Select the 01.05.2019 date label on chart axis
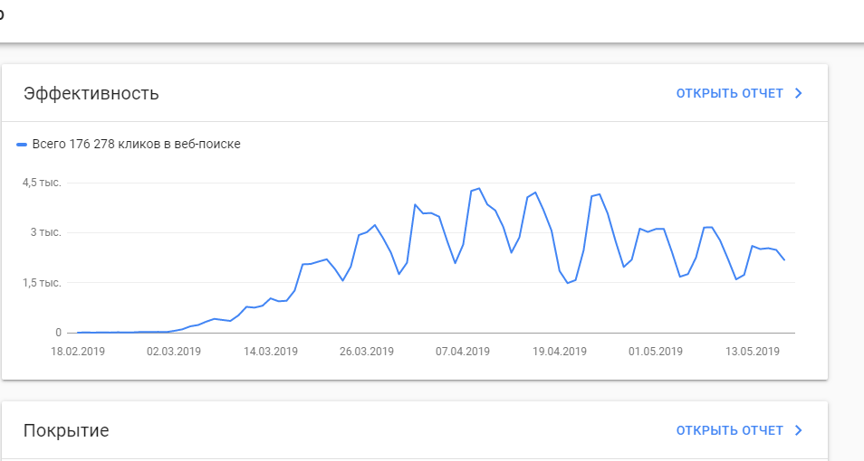Image resolution: width=864 pixels, height=461 pixels. (x=656, y=352)
